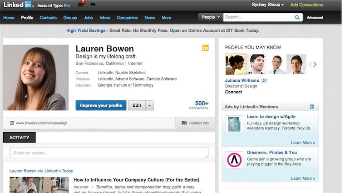Open the Edit button dropdown arrow
This screenshot has height=193, width=345.
coord(149,105)
